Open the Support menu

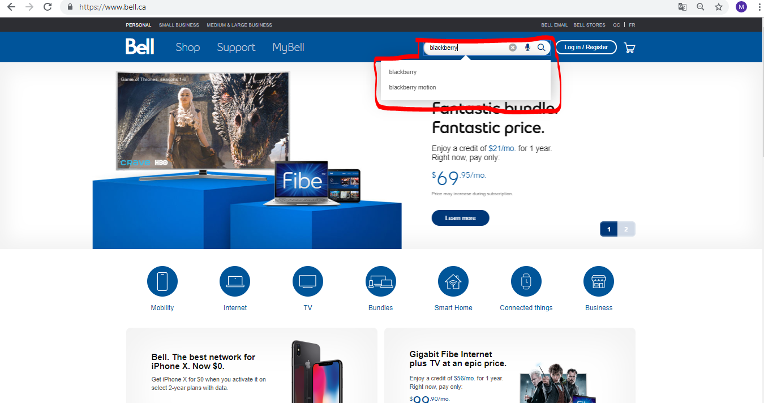pos(236,48)
